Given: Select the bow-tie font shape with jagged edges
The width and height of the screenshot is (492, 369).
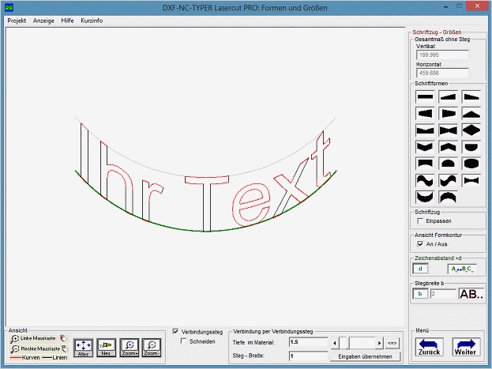Looking at the screenshot, I should pos(448,130).
